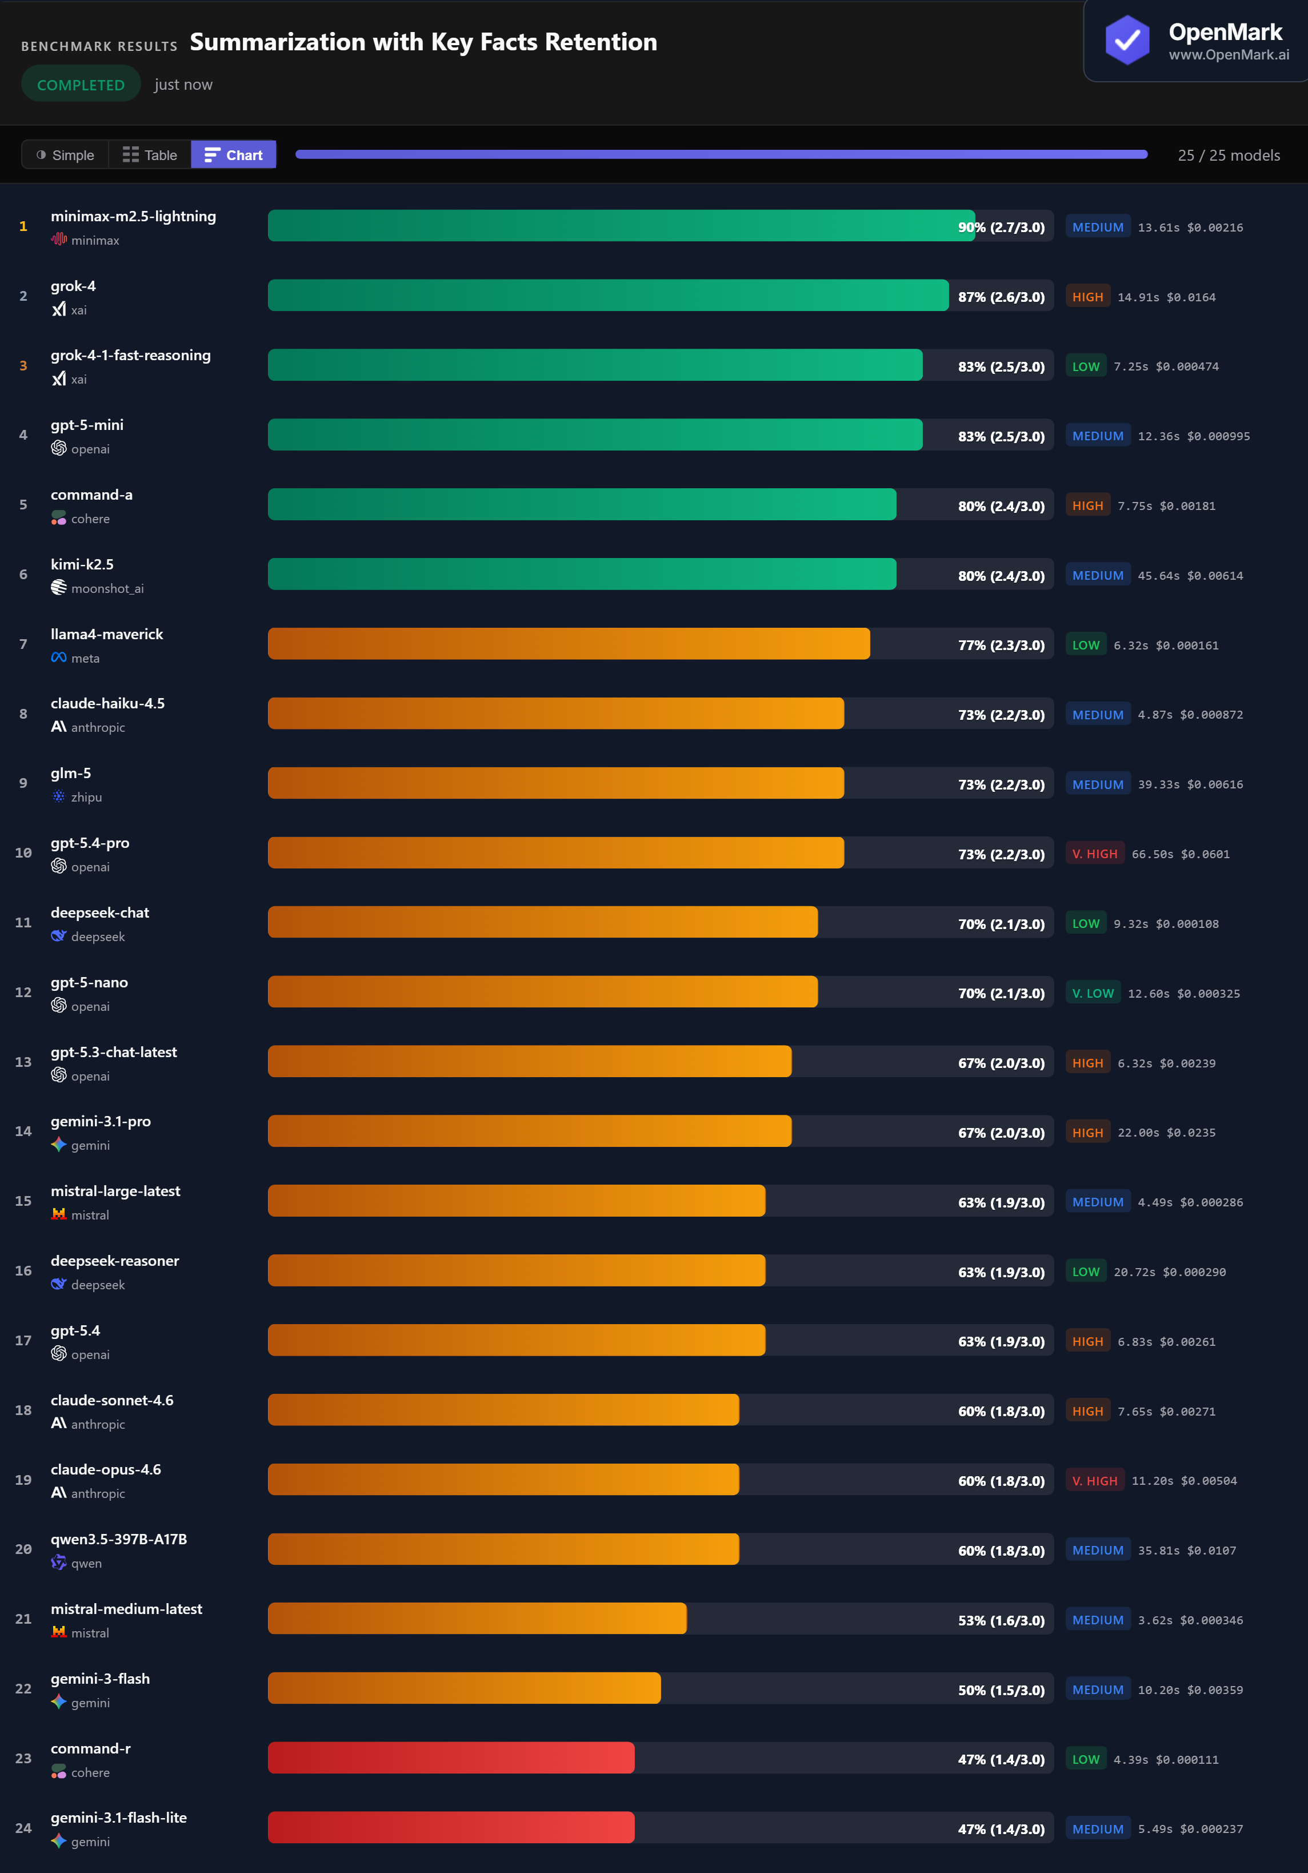Toggle the LOW badge on llama4-maverick row
1308x1873 pixels.
[1086, 644]
